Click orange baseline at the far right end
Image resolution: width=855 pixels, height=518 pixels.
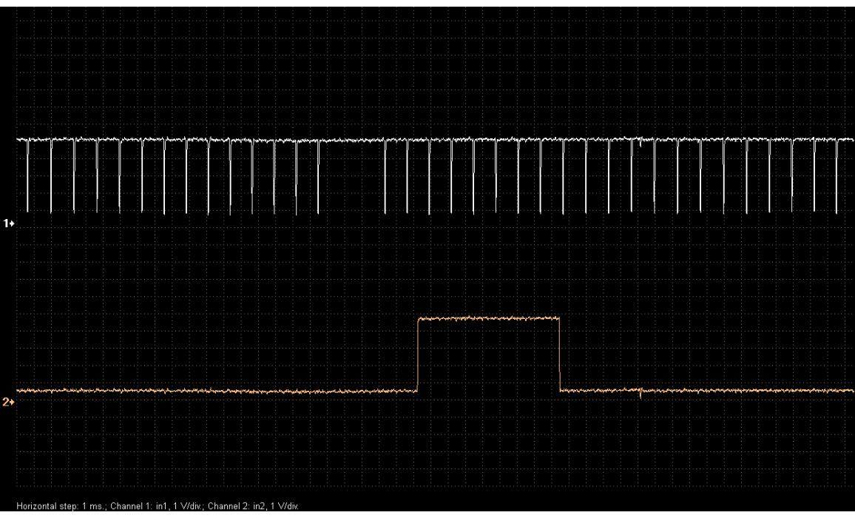click(847, 390)
